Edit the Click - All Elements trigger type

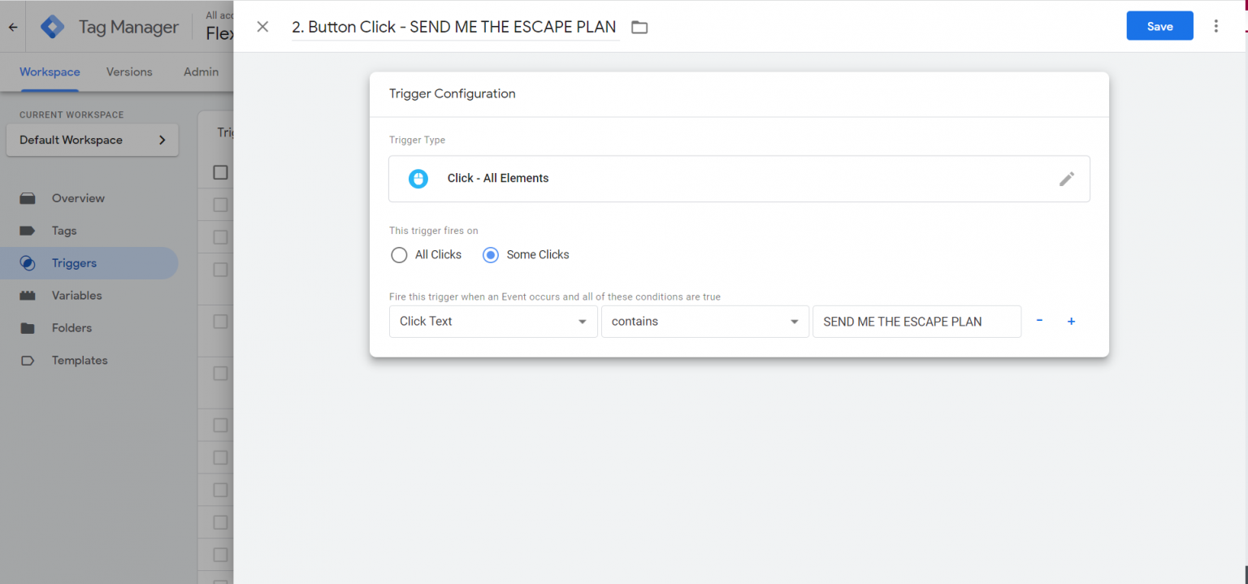coord(1067,178)
